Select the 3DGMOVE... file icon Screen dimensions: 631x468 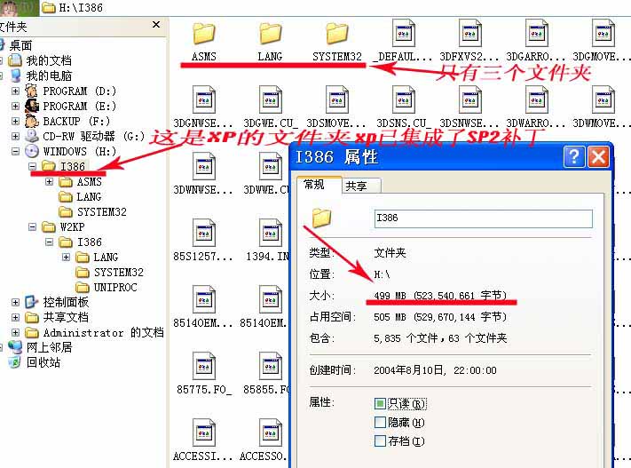coord(603,33)
